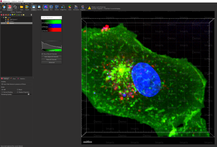Open the Section view

coord(57,7)
